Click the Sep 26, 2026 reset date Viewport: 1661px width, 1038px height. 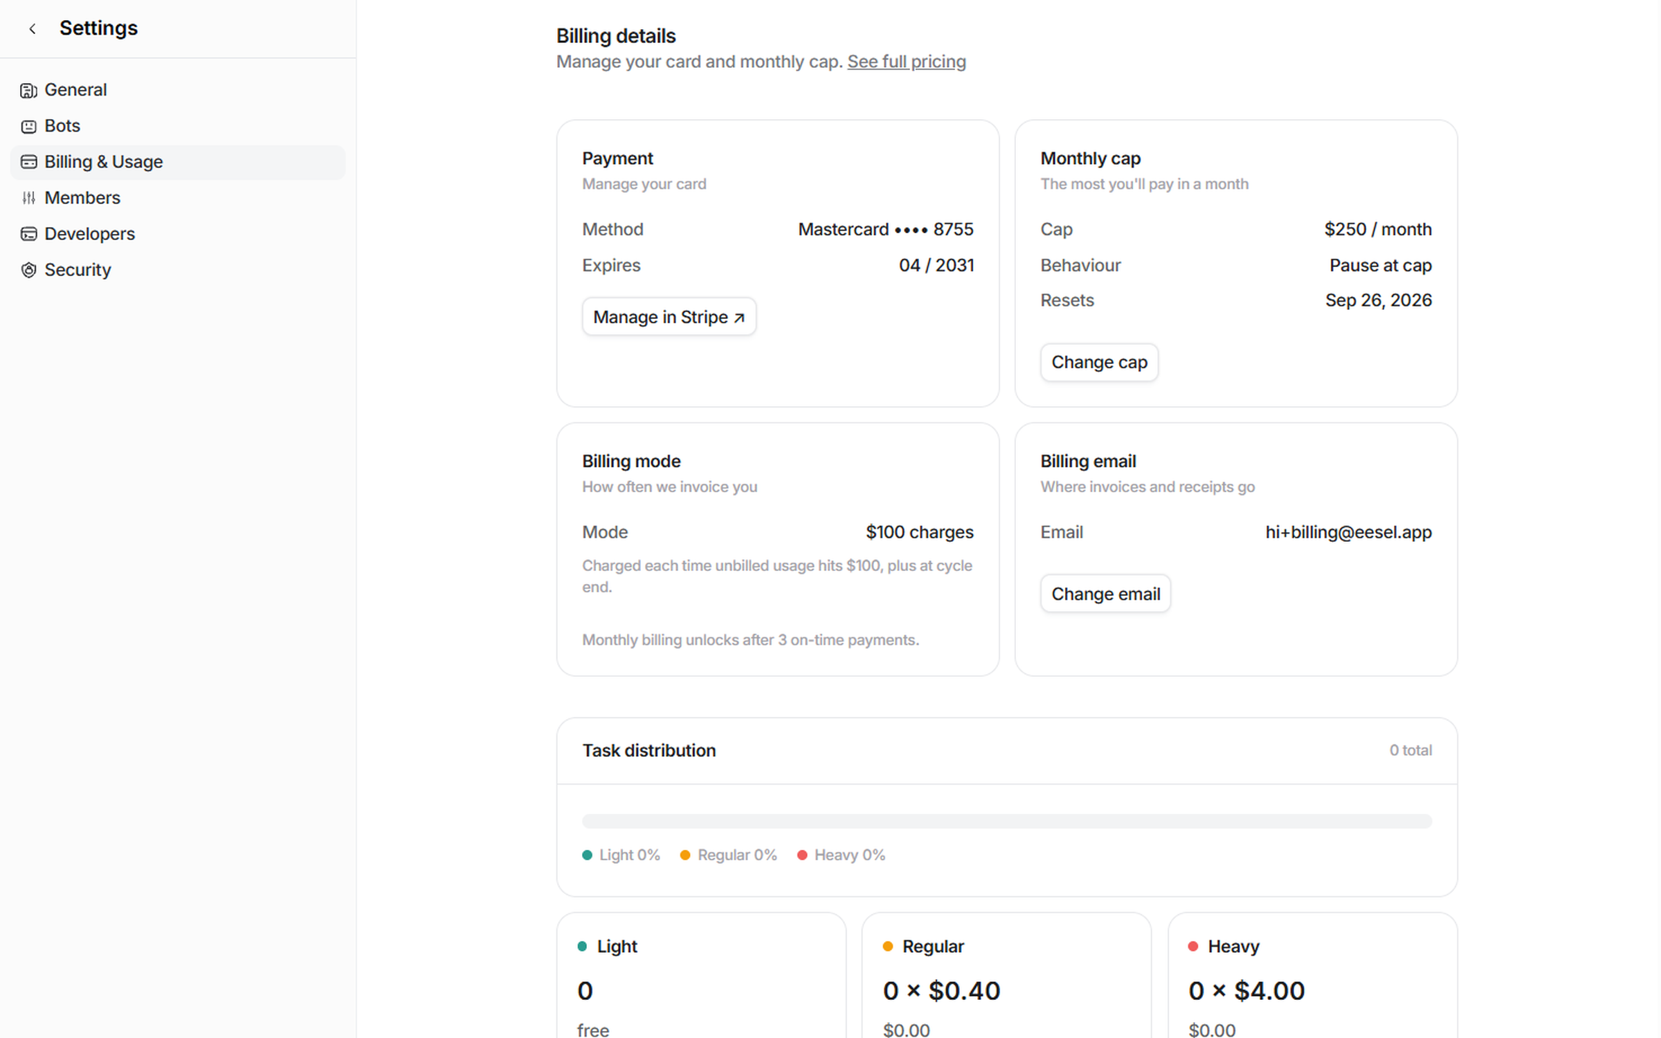[1378, 300]
